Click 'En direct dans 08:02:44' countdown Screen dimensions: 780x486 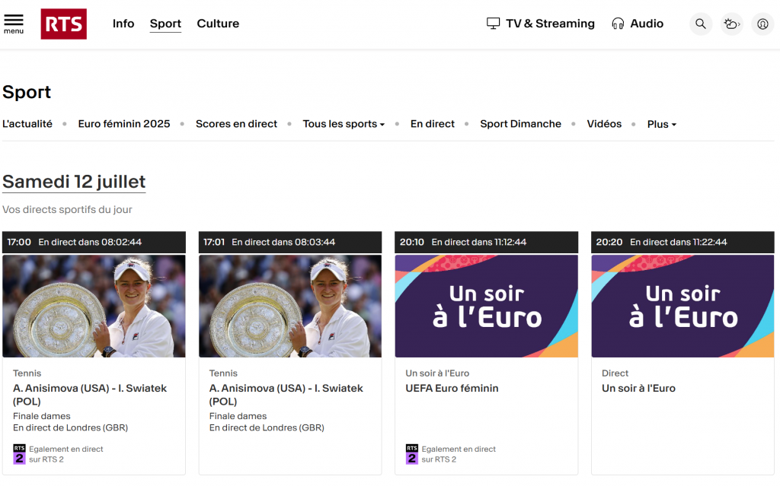click(90, 242)
